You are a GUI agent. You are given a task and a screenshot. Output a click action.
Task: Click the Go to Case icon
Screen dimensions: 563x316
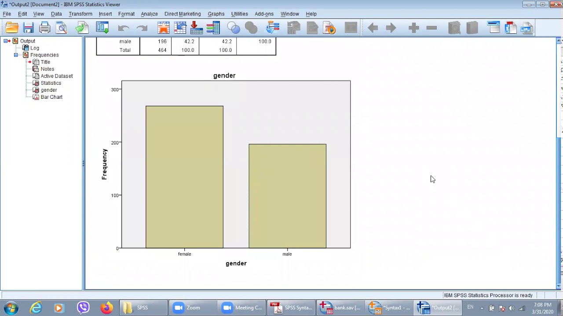point(180,28)
